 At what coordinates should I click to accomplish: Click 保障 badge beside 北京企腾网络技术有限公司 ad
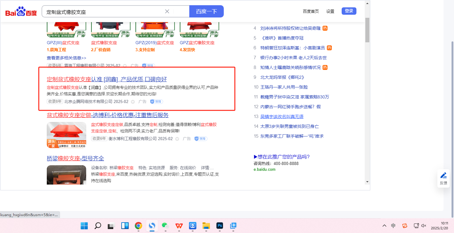156,101
